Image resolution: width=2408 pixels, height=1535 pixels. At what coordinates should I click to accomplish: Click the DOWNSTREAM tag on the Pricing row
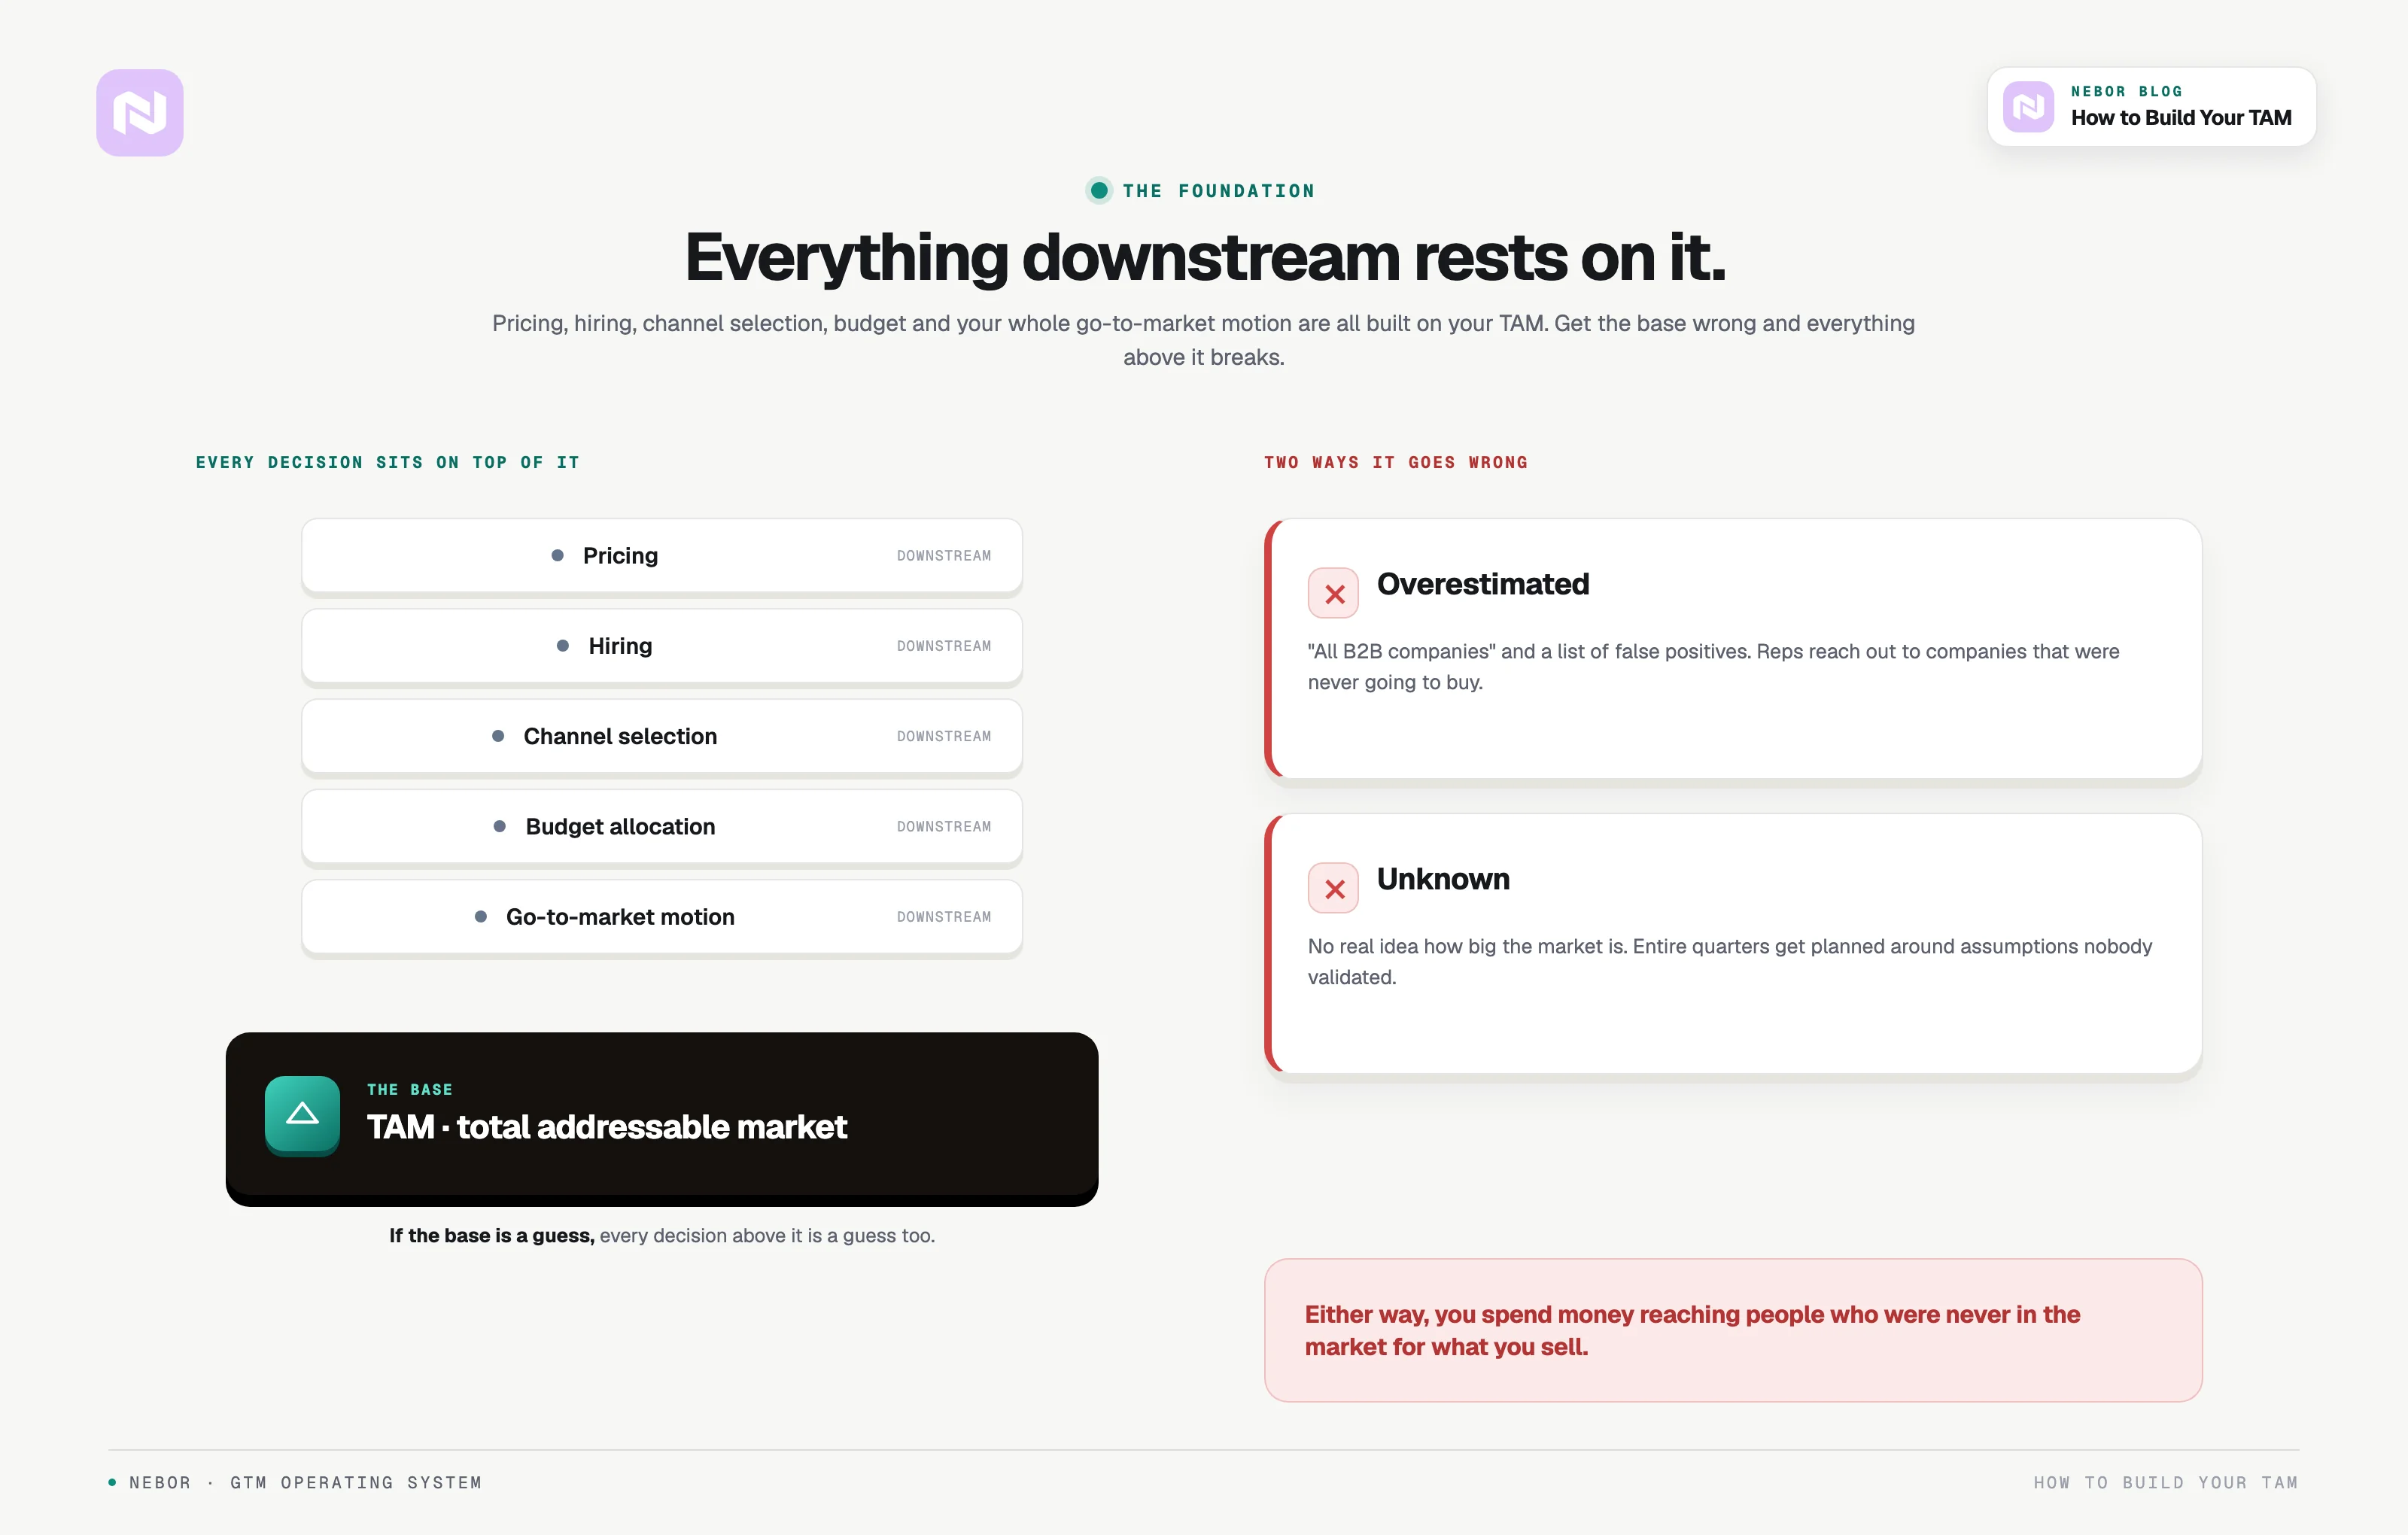[944, 556]
